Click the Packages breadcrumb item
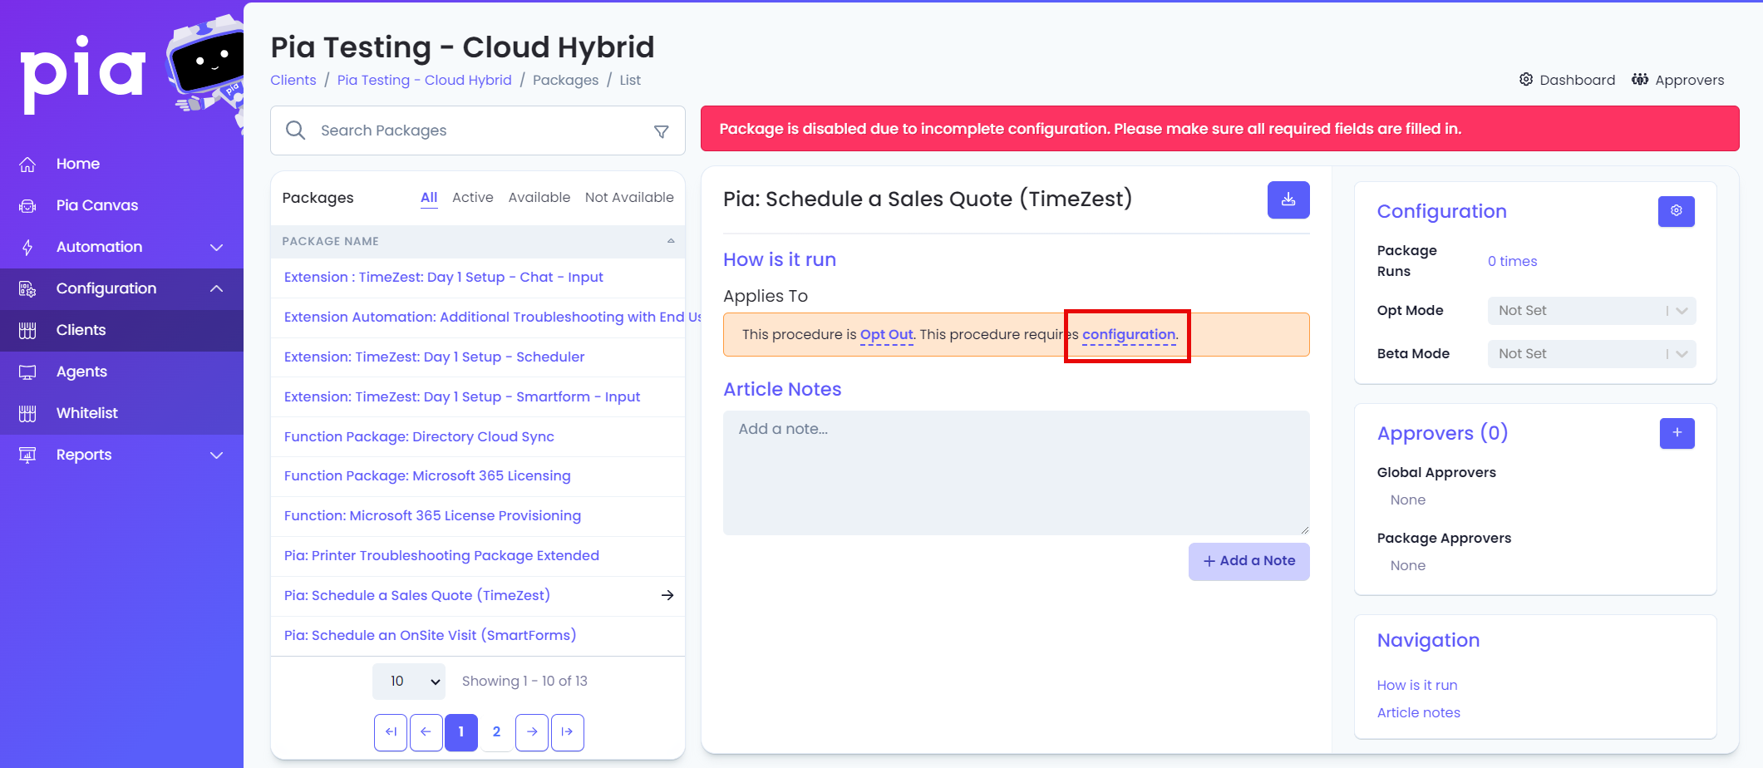1763x768 pixels. click(565, 81)
